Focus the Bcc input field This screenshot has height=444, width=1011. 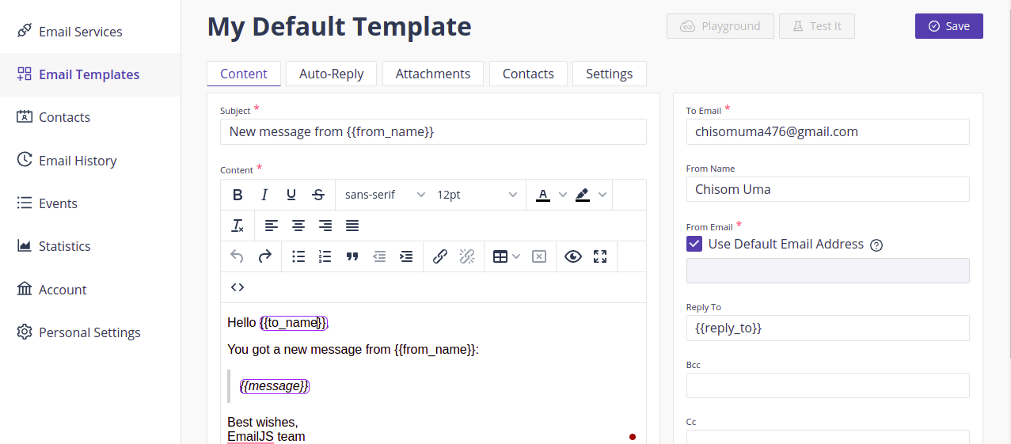click(827, 385)
